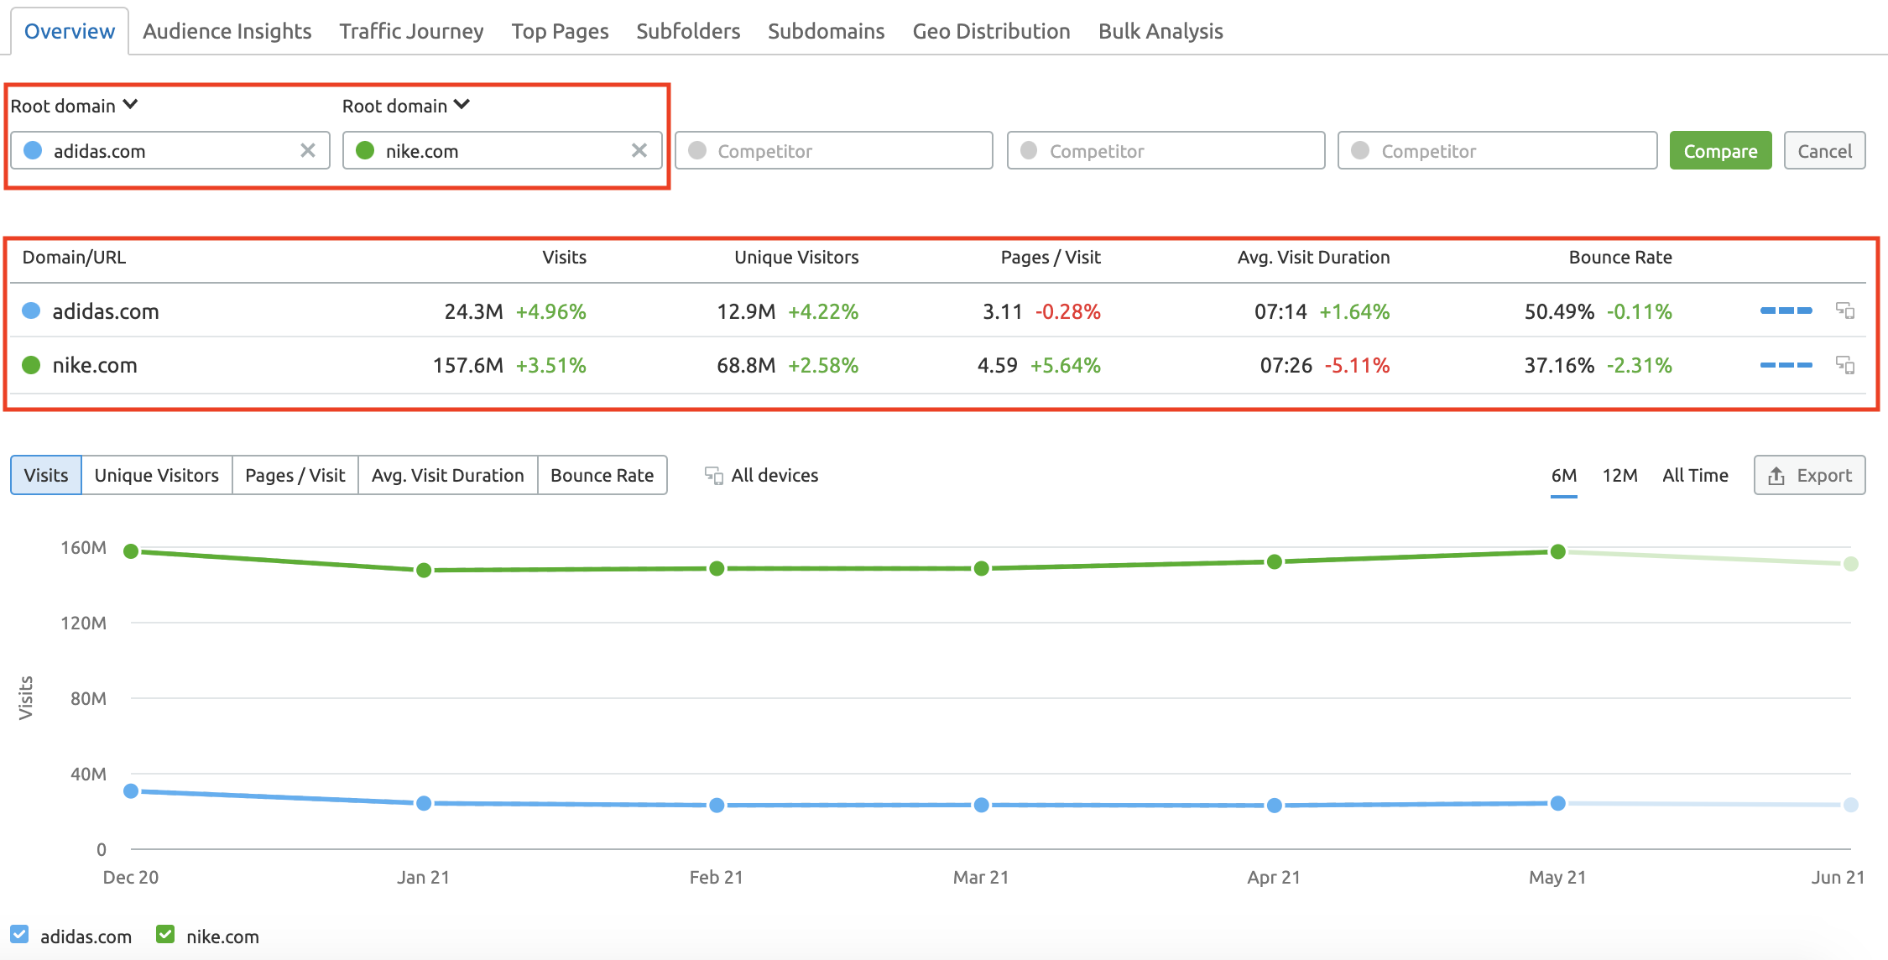Viewport: 1888px width, 960px height.
Task: Show Unique Visitors metric in chart
Action: point(157,475)
